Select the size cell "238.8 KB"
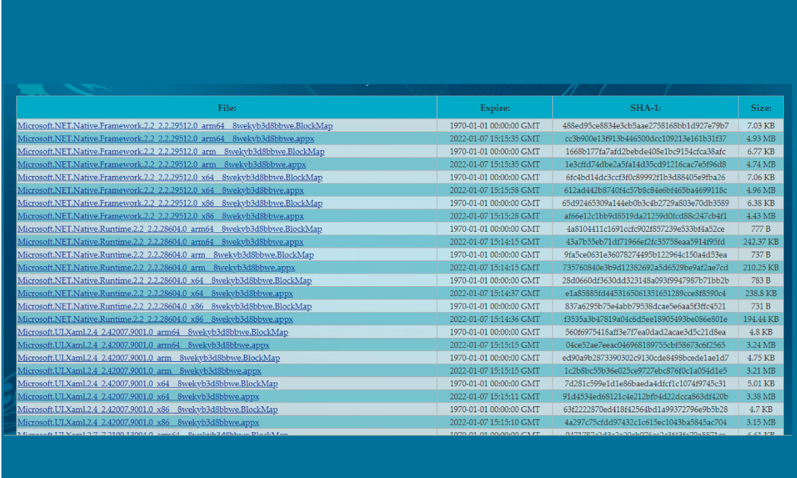This screenshot has width=797, height=478. click(x=761, y=293)
